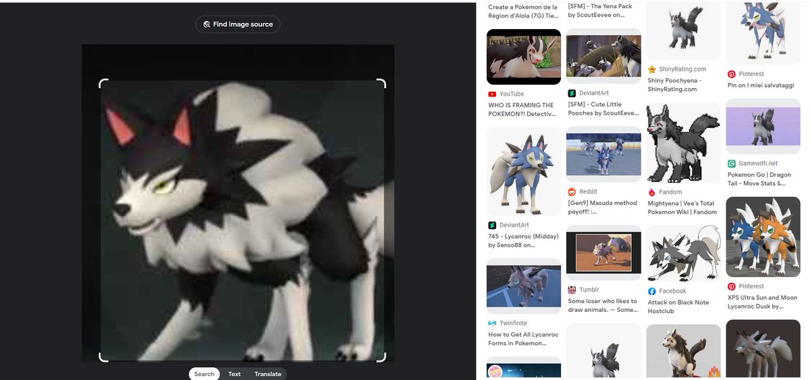This screenshot has height=380, width=810.
Task: Open Pokemon Go Dragon Tail Move Stats link
Action: pos(759,179)
